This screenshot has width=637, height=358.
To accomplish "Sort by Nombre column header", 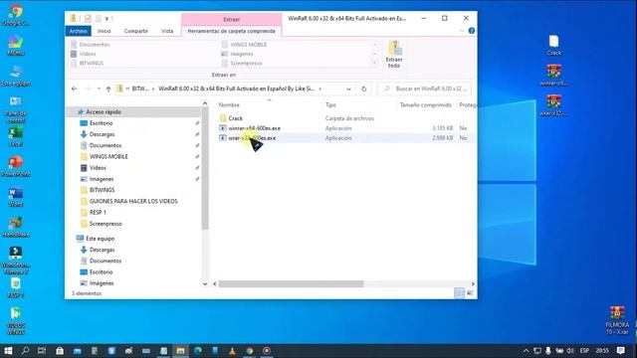I will tap(229, 105).
